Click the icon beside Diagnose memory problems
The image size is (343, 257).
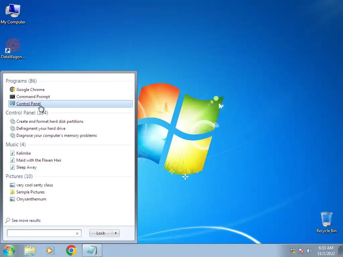tap(12, 136)
